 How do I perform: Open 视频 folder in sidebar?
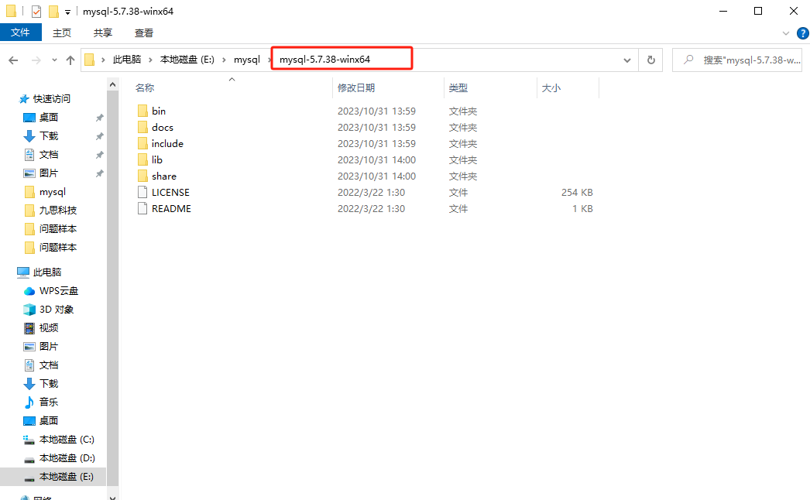[x=49, y=328]
